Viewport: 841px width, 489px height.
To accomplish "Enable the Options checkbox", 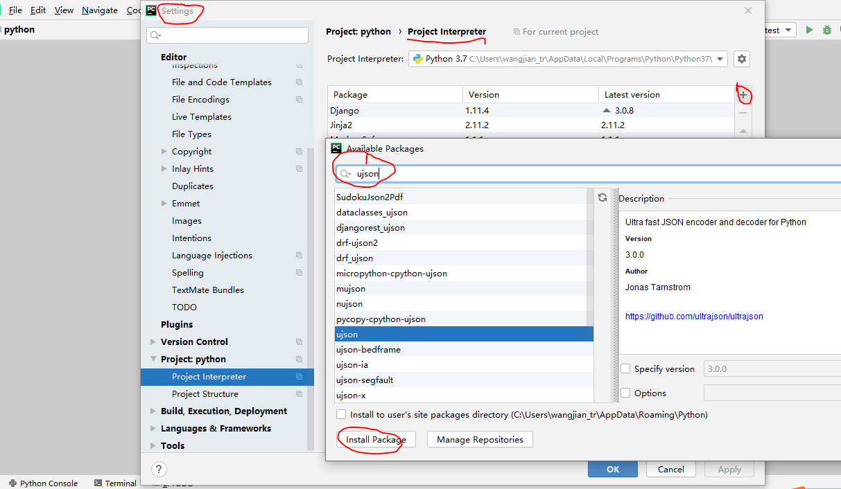I will click(625, 393).
